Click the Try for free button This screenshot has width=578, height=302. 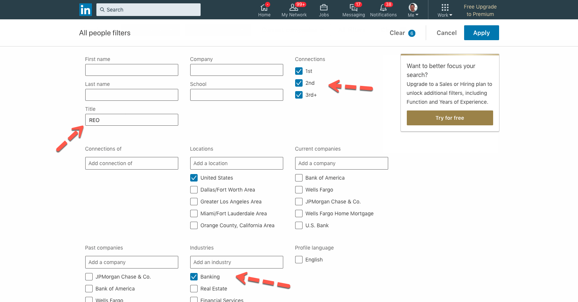pos(450,118)
